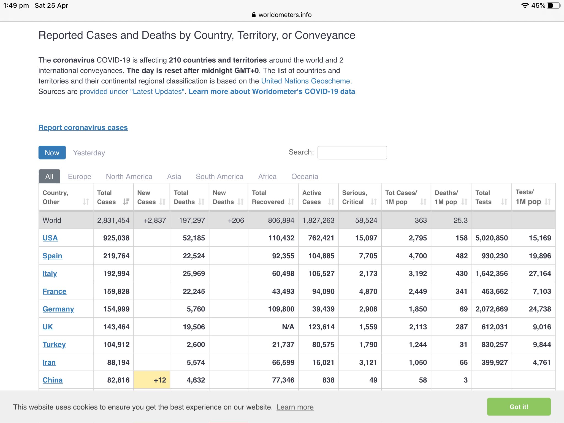Sort by Total Recovered column arrows
This screenshot has height=423, width=564.
[291, 202]
